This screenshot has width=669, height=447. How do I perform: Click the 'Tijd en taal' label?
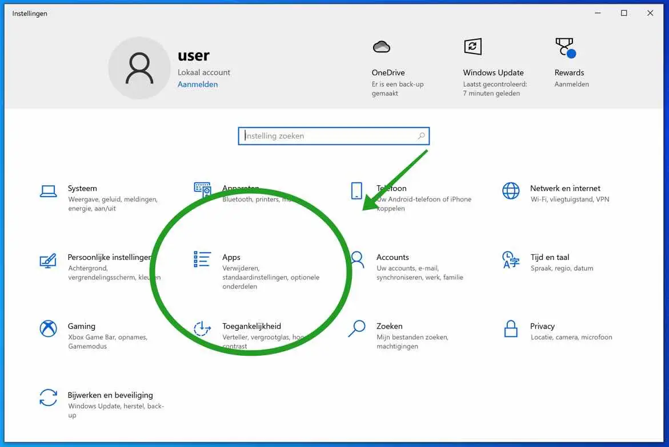[x=550, y=257]
